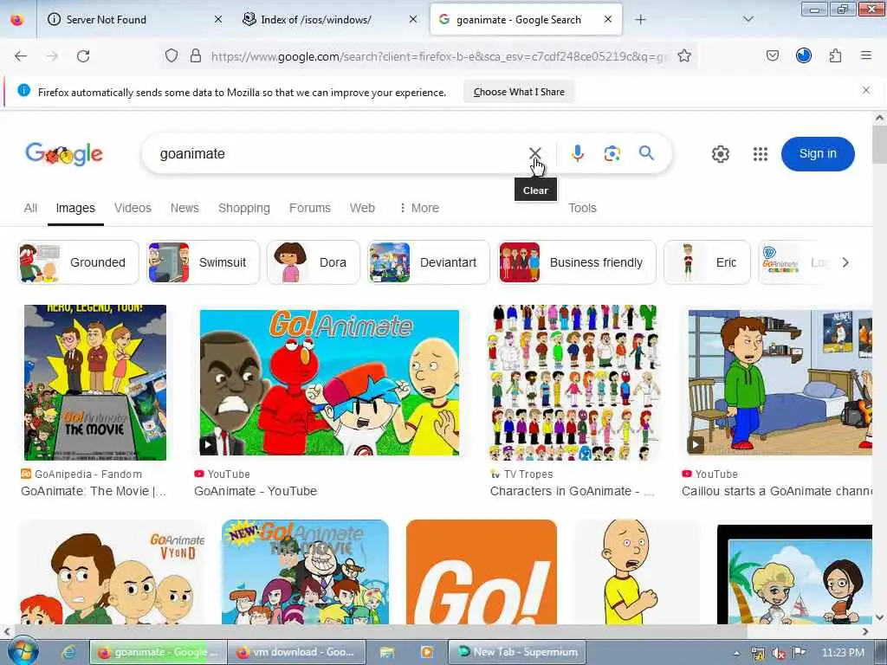Viewport: 887px width, 665px height.
Task: Dismiss the Firefox data notification bar
Action: [866, 90]
